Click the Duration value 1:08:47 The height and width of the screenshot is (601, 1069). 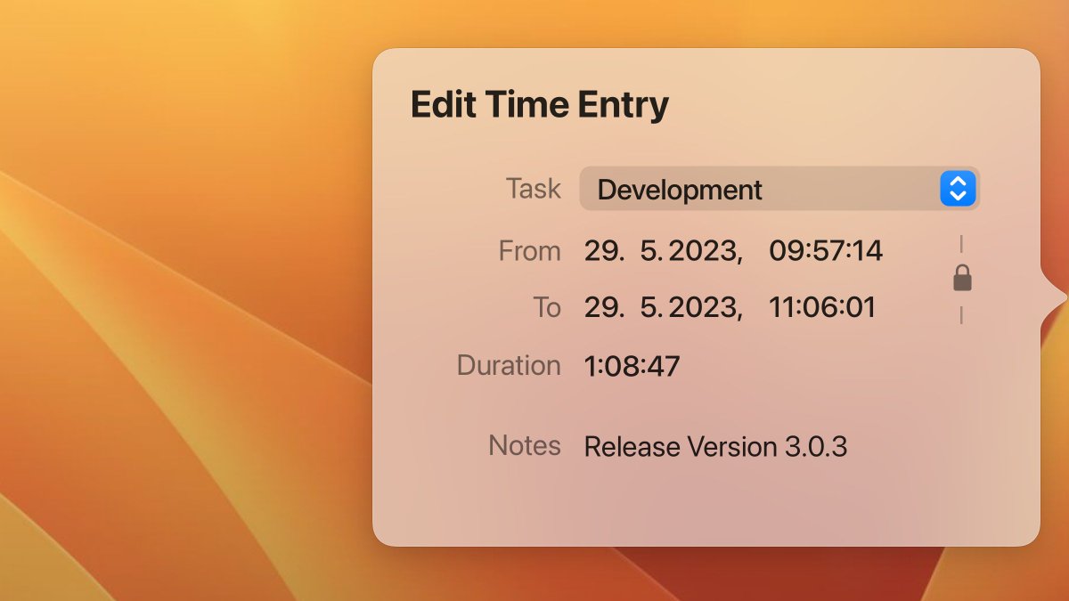pos(632,366)
